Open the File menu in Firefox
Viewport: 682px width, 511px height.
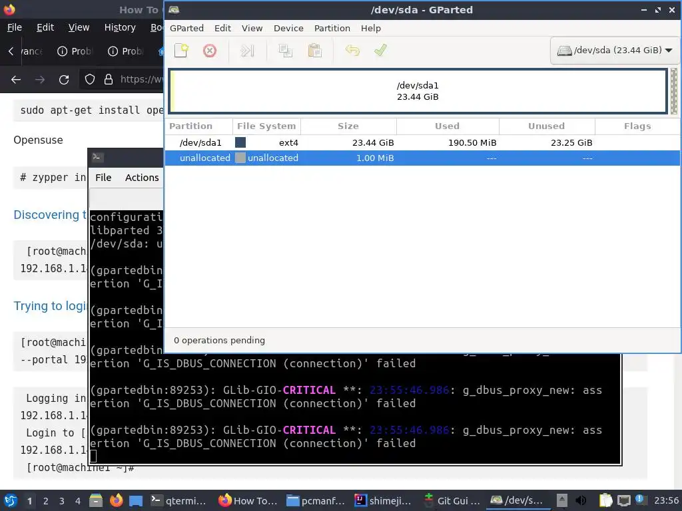pos(15,27)
